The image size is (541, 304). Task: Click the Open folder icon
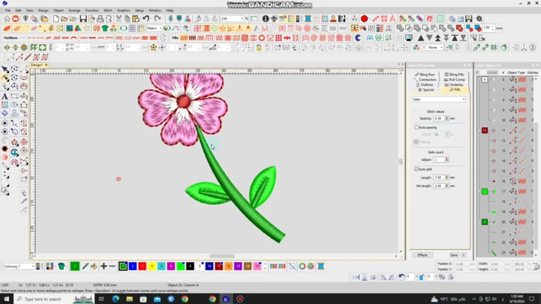pyautogui.click(x=64, y=19)
